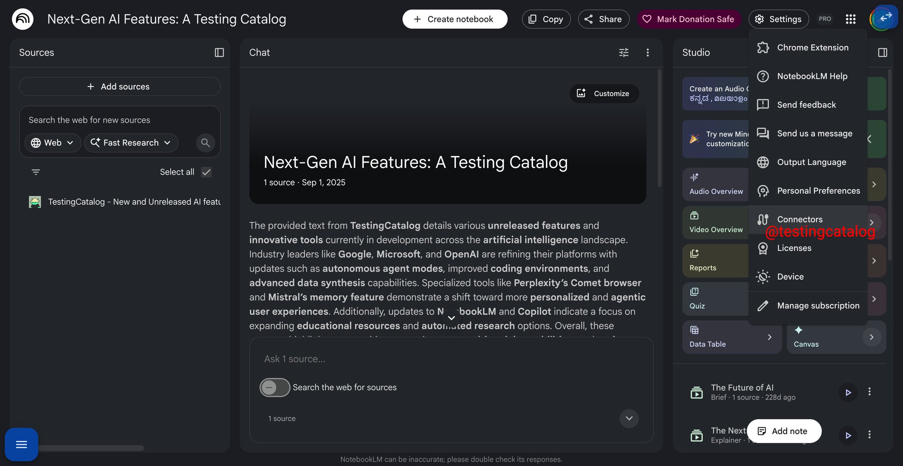
Task: Click the blue hamburger menu button
Action: (x=21, y=444)
